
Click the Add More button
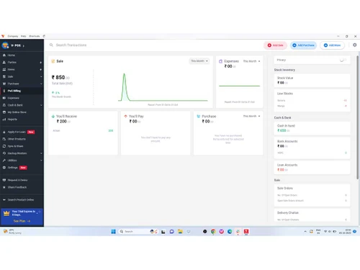332,45
